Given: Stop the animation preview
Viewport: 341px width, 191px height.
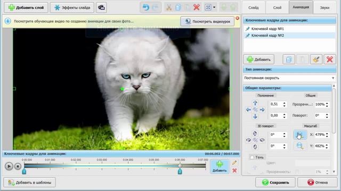Looking at the screenshot, I should pyautogui.click(x=18, y=166).
